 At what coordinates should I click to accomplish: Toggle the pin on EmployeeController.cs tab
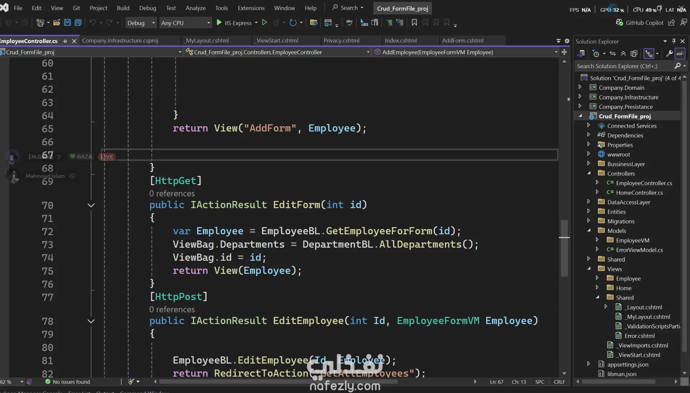[x=65, y=41]
